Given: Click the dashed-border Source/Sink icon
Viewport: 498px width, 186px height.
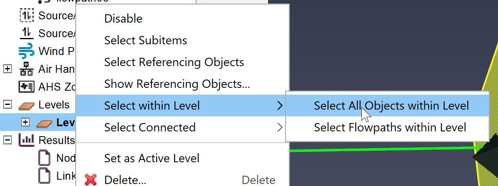Looking at the screenshot, I should pos(26,16).
